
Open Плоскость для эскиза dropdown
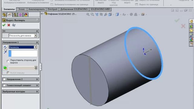tap(35, 36)
